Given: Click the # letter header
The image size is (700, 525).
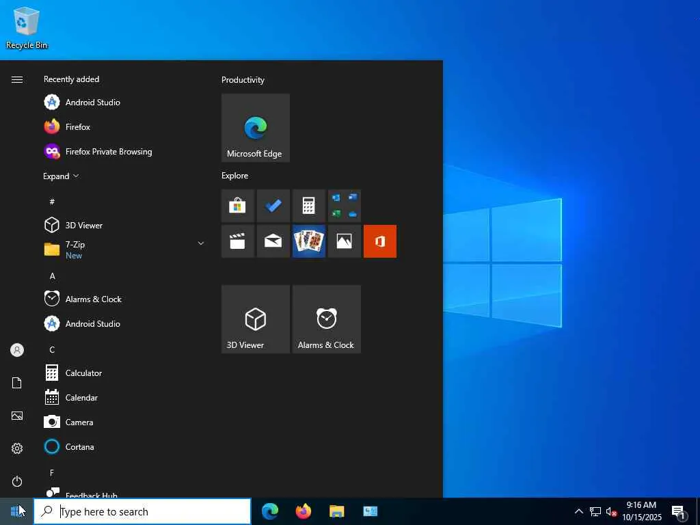Looking at the screenshot, I should pos(52,202).
